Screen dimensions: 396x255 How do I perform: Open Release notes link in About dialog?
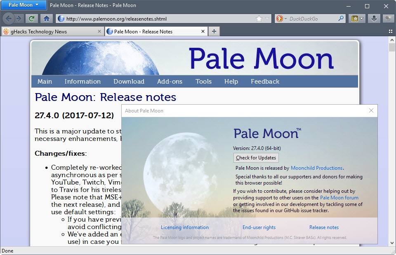tap(324, 227)
